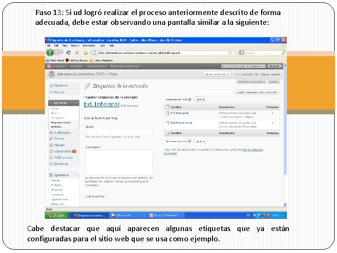This screenshot has height=253, width=337.
Task: Click the Enlaces link icon in sidebar
Action: (51, 139)
